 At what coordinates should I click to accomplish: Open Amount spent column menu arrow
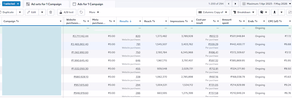244,21
